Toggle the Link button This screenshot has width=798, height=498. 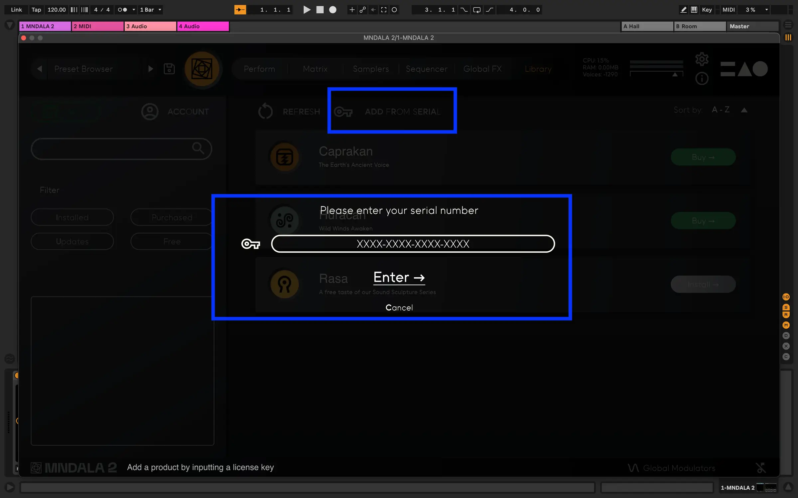[16, 10]
